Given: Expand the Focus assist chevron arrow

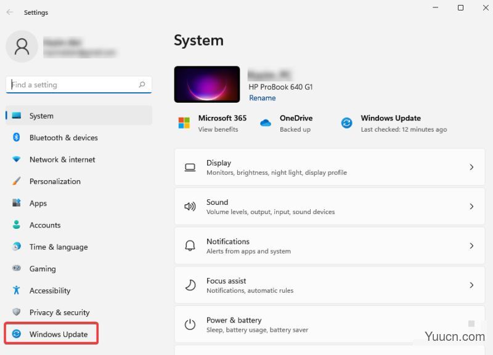Looking at the screenshot, I should tap(471, 285).
